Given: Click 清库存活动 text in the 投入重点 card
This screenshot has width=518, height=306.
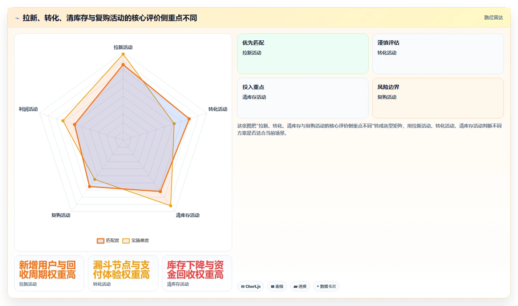Looking at the screenshot, I should click(x=254, y=97).
